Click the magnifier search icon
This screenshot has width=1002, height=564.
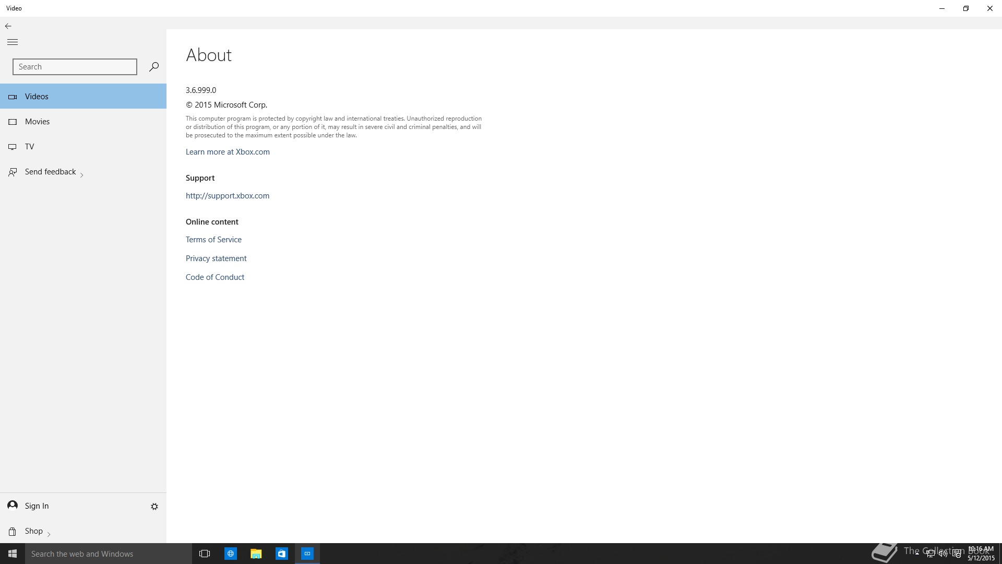click(x=153, y=67)
